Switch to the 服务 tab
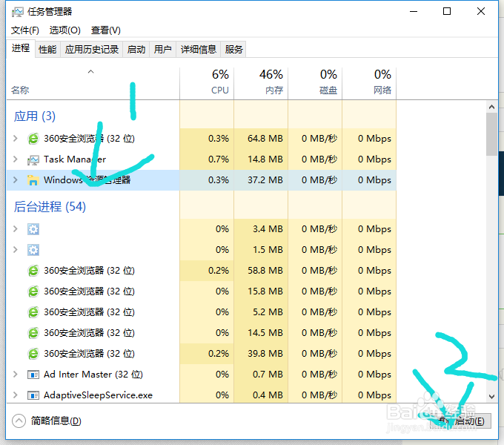This screenshot has width=504, height=445. click(233, 50)
